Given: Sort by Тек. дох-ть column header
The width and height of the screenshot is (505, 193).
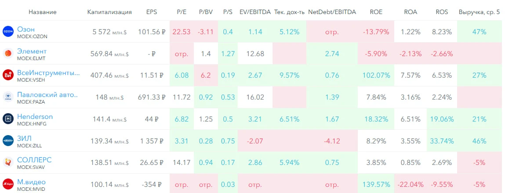Looking at the screenshot, I should [290, 12].
